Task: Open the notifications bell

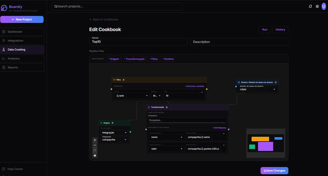Action: click(310, 6)
